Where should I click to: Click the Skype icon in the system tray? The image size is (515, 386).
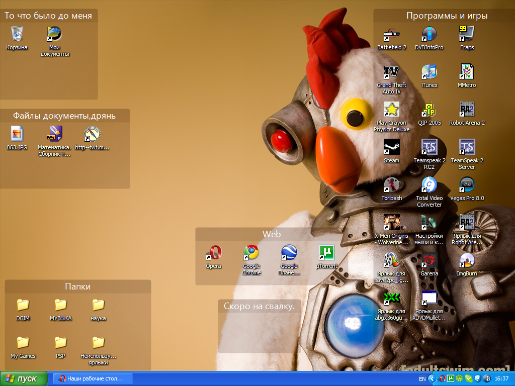(469, 379)
